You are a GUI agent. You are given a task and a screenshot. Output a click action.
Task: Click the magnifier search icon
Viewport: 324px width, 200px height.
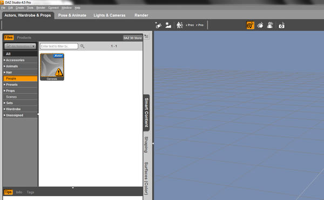(x=82, y=46)
